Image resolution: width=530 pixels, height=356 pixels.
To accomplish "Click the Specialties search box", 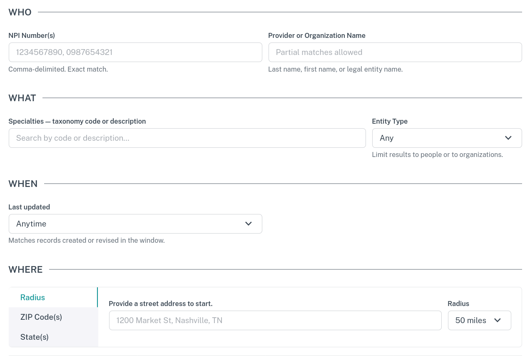I will pyautogui.click(x=187, y=138).
